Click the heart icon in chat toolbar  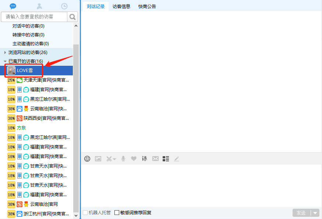tap(134, 159)
